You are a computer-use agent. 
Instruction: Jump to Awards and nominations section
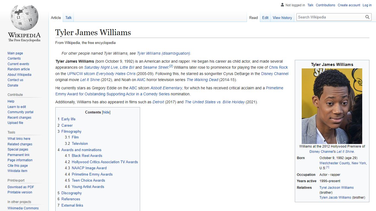point(81,150)
